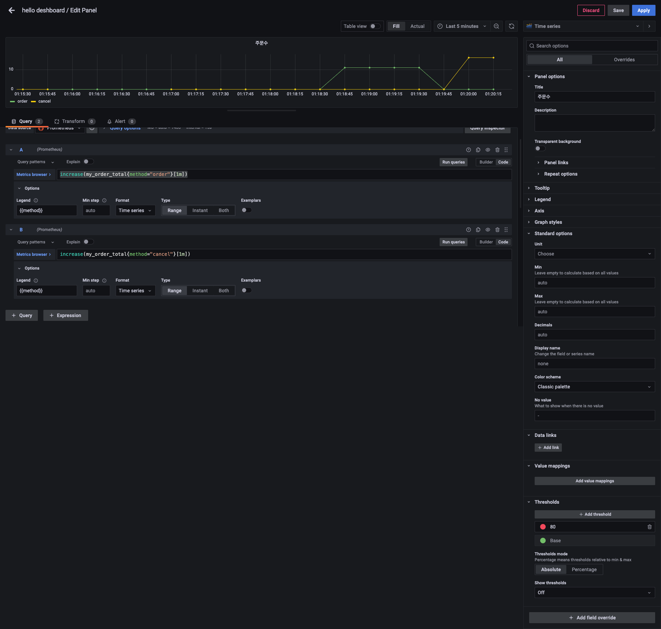The width and height of the screenshot is (661, 629).
Task: Switch to the Transform tab
Action: coord(73,121)
